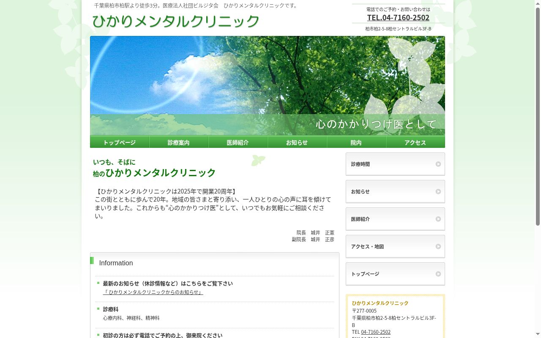Click sidebar clinic name ひかりメンタルクリニック

380,303
